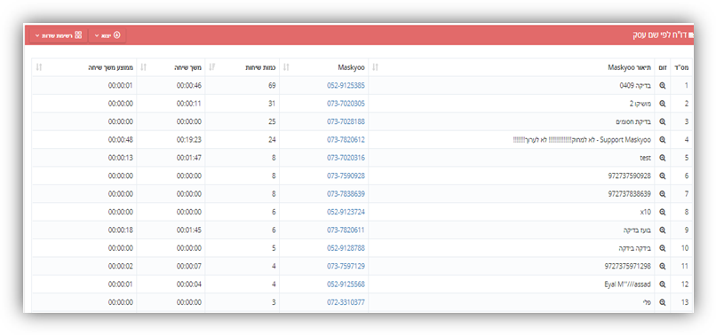Open zoom for 972737838639 row

662,194
